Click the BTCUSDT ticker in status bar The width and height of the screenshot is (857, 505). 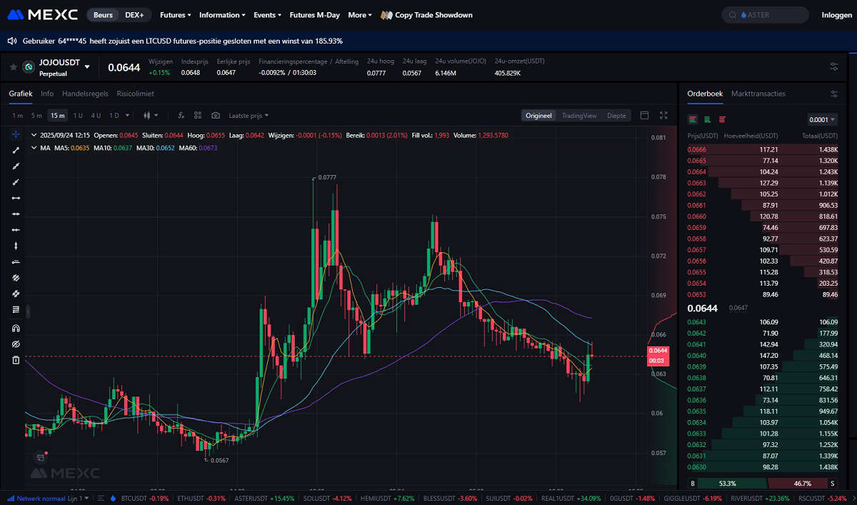[x=145, y=498]
